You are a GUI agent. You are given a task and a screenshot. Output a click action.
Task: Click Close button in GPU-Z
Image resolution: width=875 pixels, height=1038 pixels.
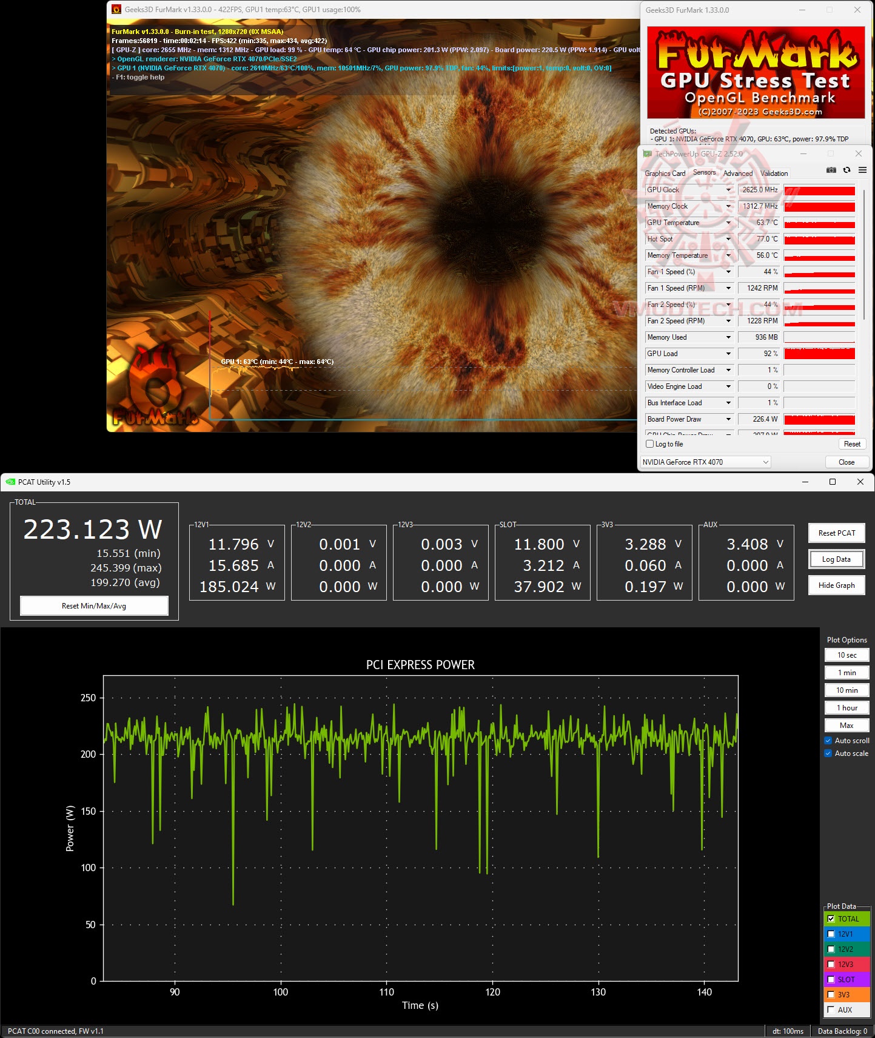(x=847, y=462)
